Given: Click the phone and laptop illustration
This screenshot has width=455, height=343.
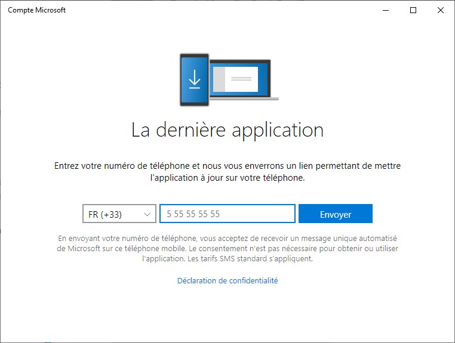Looking at the screenshot, I should tap(229, 80).
